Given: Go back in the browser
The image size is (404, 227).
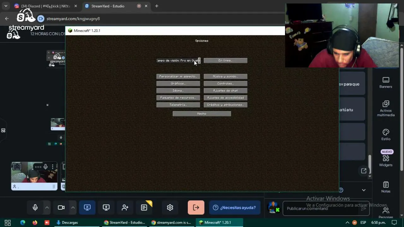Looking at the screenshot, I should (x=7, y=19).
